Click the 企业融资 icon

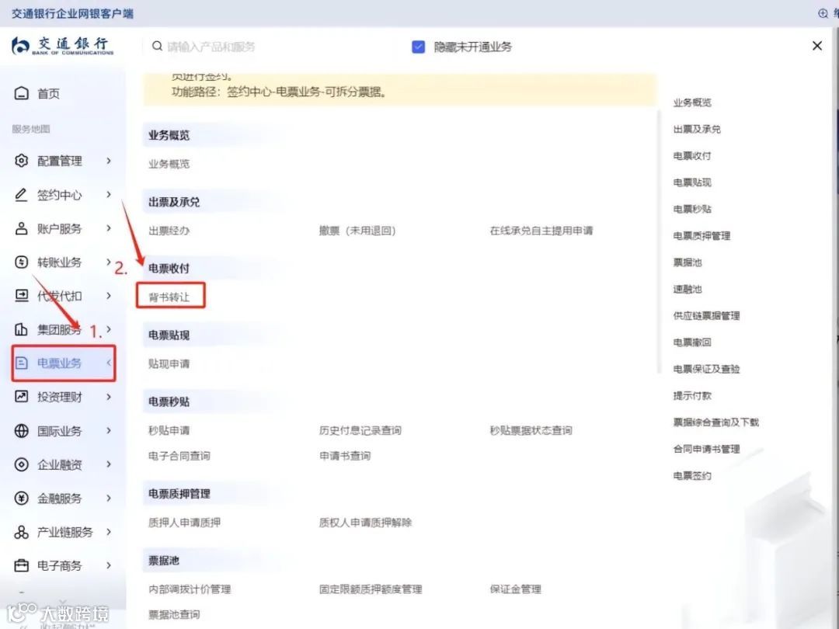[22, 464]
